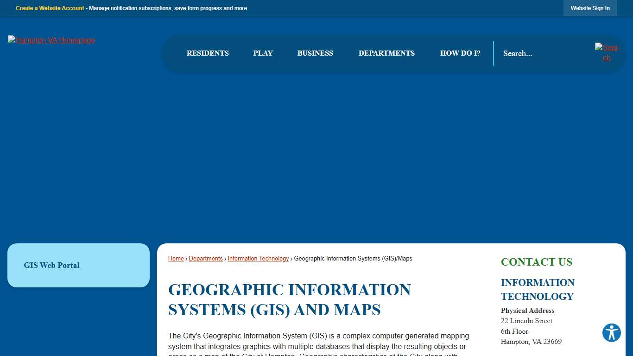Image resolution: width=633 pixels, height=356 pixels.
Task: Click the CONTACT US heading
Action: 536,262
